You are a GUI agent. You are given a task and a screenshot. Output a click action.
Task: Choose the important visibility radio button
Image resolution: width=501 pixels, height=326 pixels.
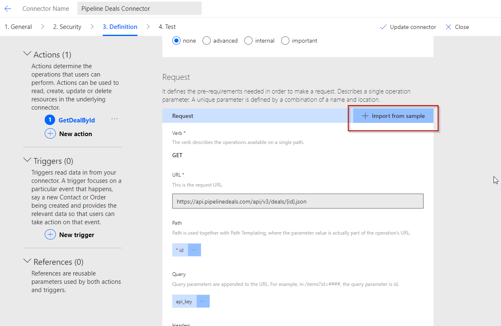point(285,41)
